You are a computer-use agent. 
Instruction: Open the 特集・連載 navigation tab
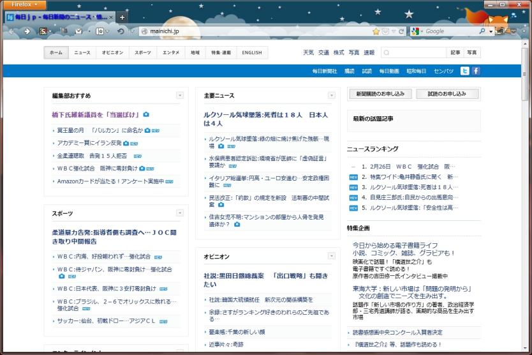point(221,52)
